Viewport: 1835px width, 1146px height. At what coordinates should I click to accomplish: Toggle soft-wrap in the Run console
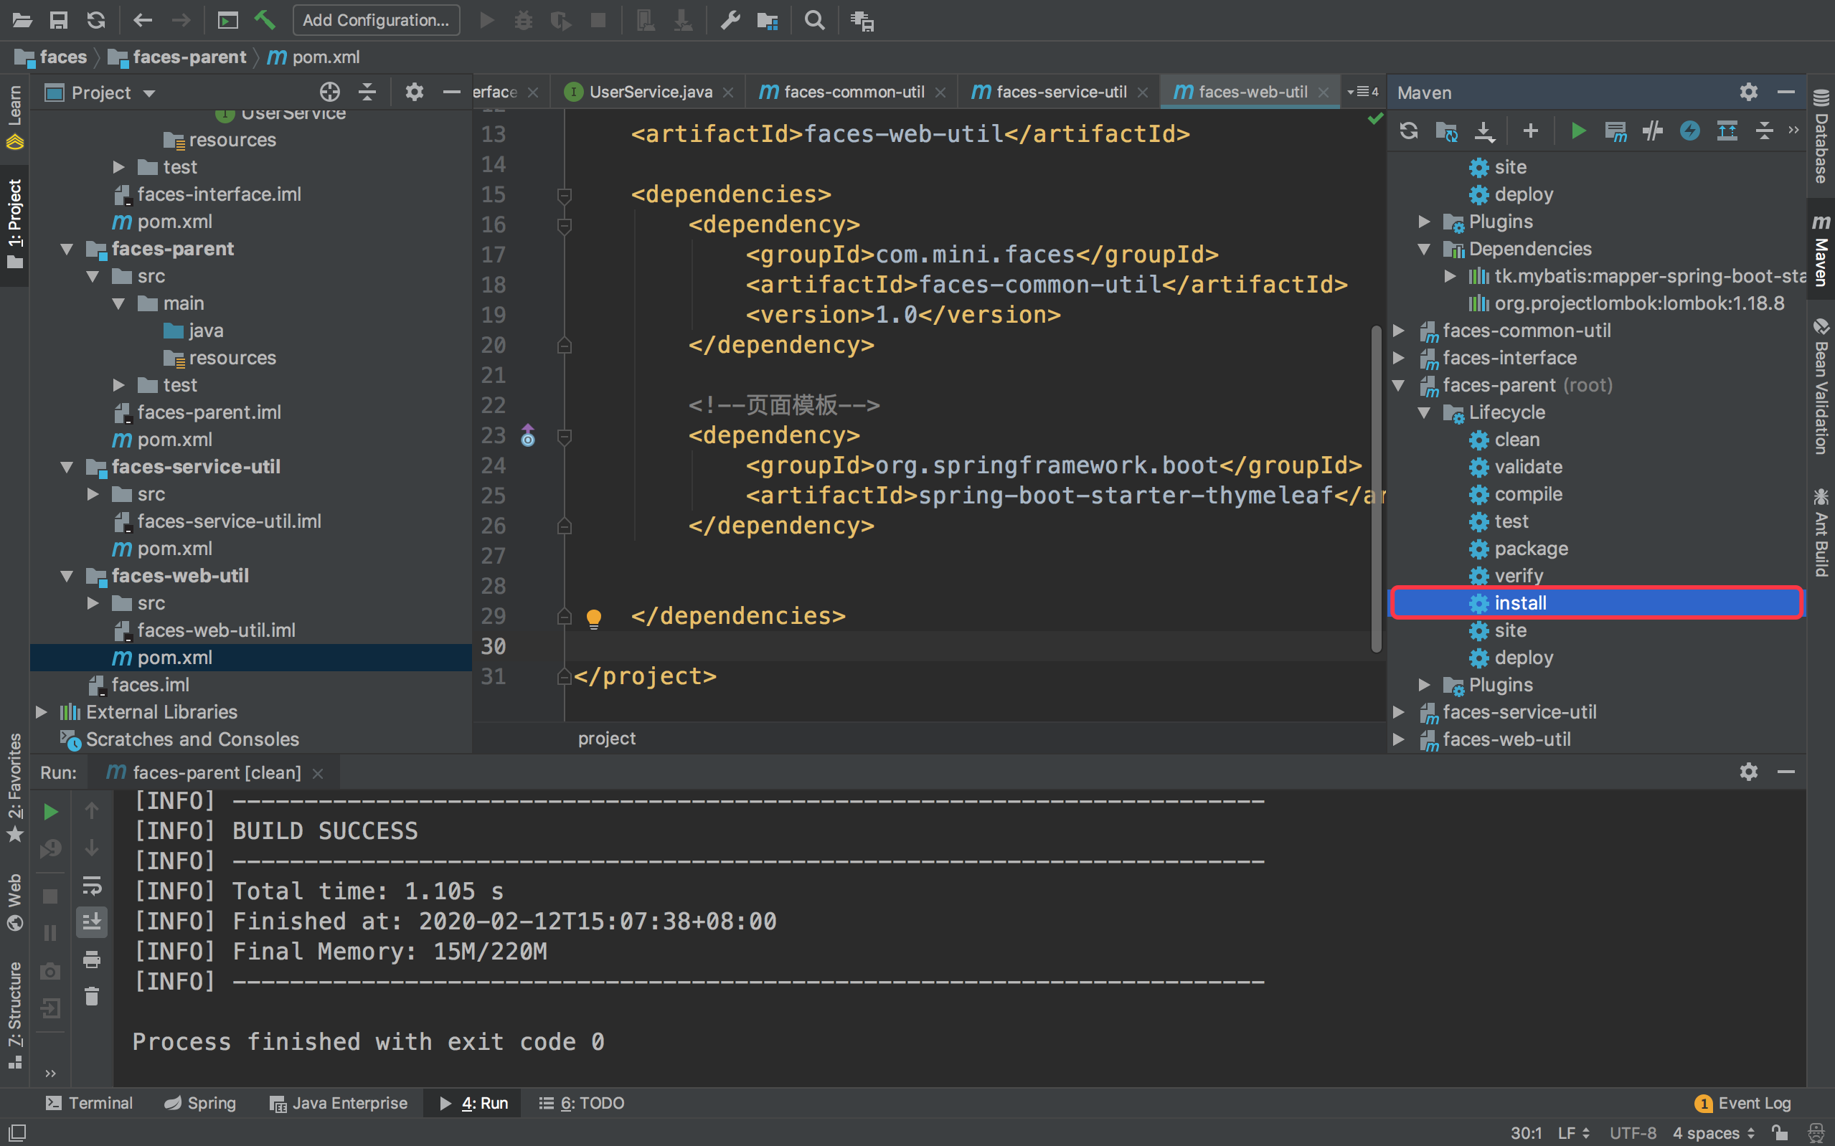(92, 885)
